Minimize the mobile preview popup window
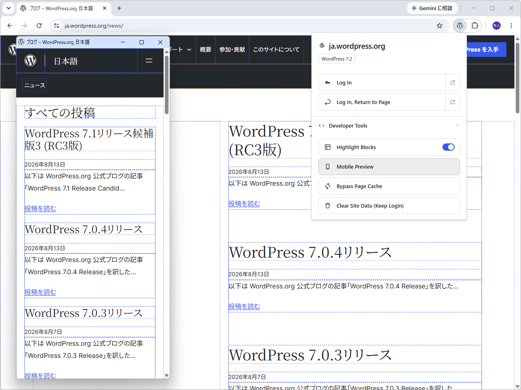521x390 pixels. click(x=123, y=42)
